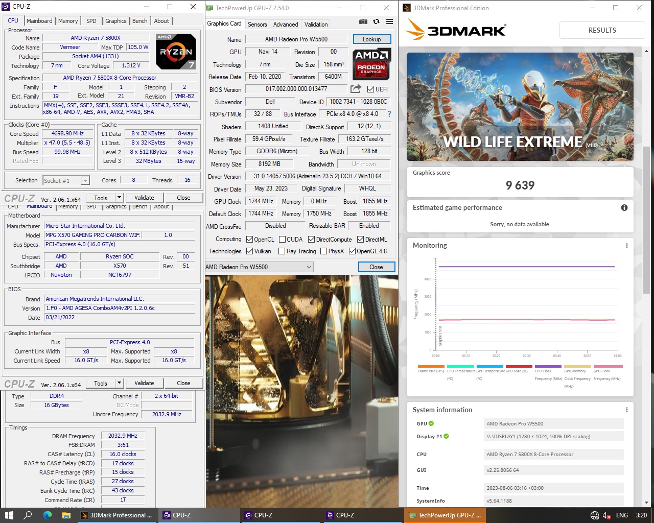Toggle GPU Load (%) red legend swatch

[519, 366]
